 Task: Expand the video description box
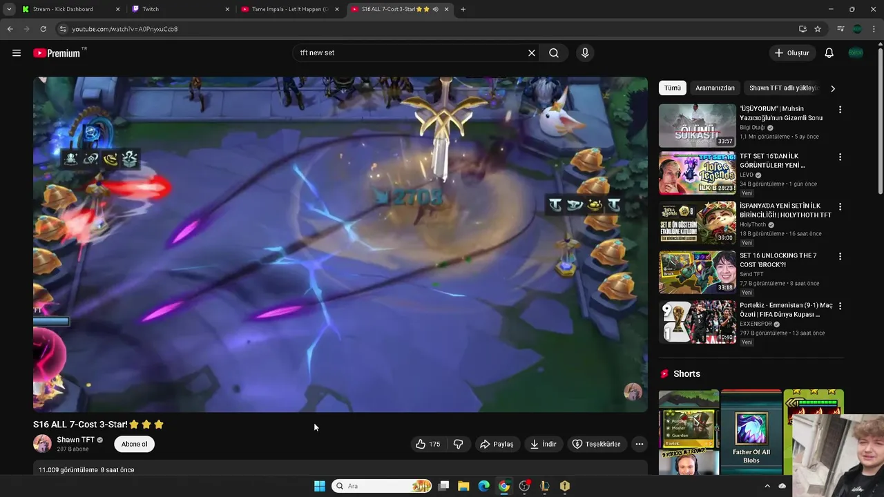pos(340,469)
